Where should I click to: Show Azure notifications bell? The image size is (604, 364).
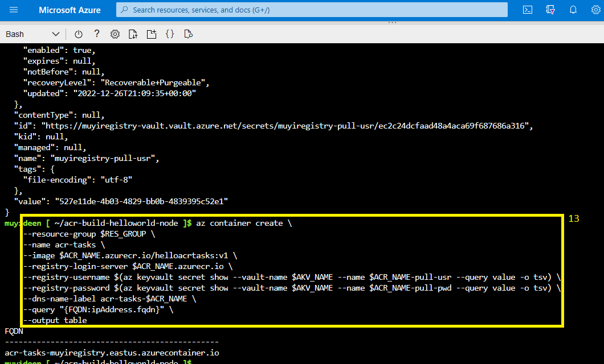tap(573, 10)
